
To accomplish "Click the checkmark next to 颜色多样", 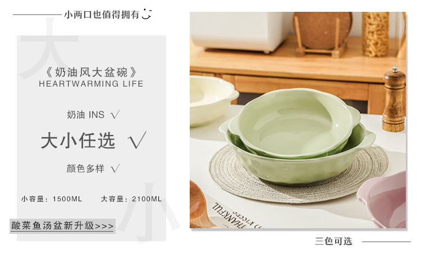I will 115,169.
